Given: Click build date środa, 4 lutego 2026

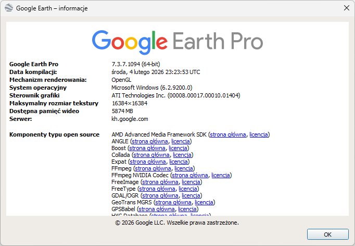Looking at the screenshot, I should (x=156, y=72).
